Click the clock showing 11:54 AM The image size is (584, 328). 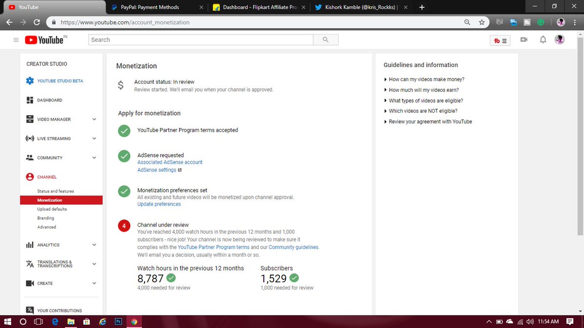tap(548, 321)
